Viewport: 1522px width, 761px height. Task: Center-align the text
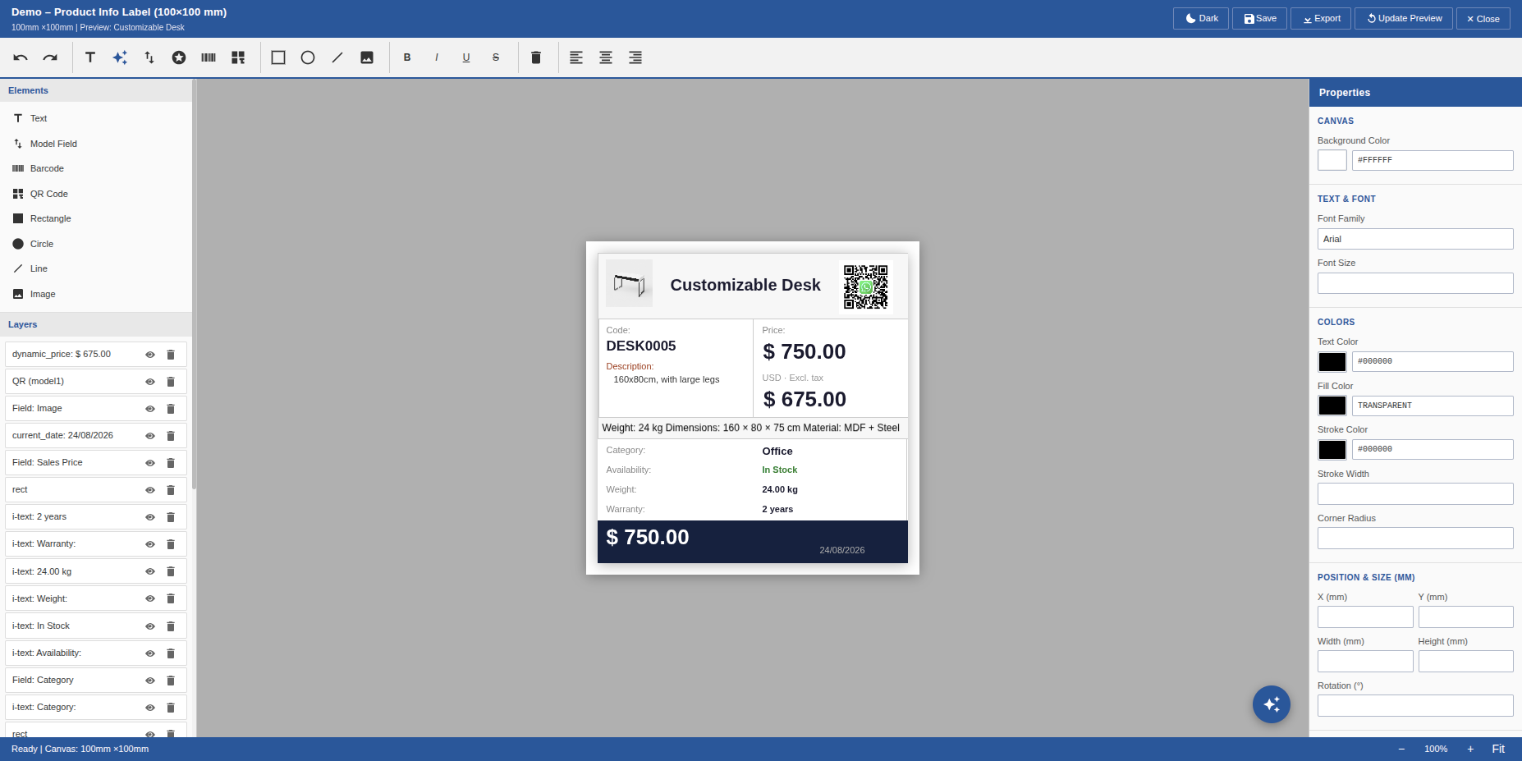pos(606,57)
